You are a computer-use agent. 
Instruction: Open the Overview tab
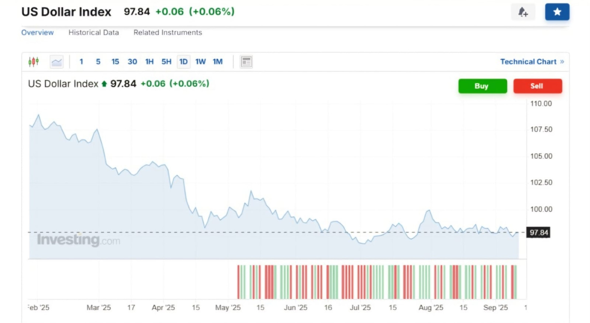[37, 33]
